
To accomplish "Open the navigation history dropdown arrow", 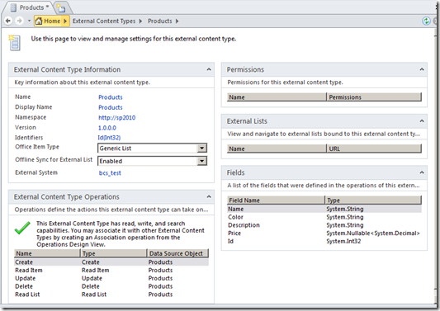I will coord(29,21).
